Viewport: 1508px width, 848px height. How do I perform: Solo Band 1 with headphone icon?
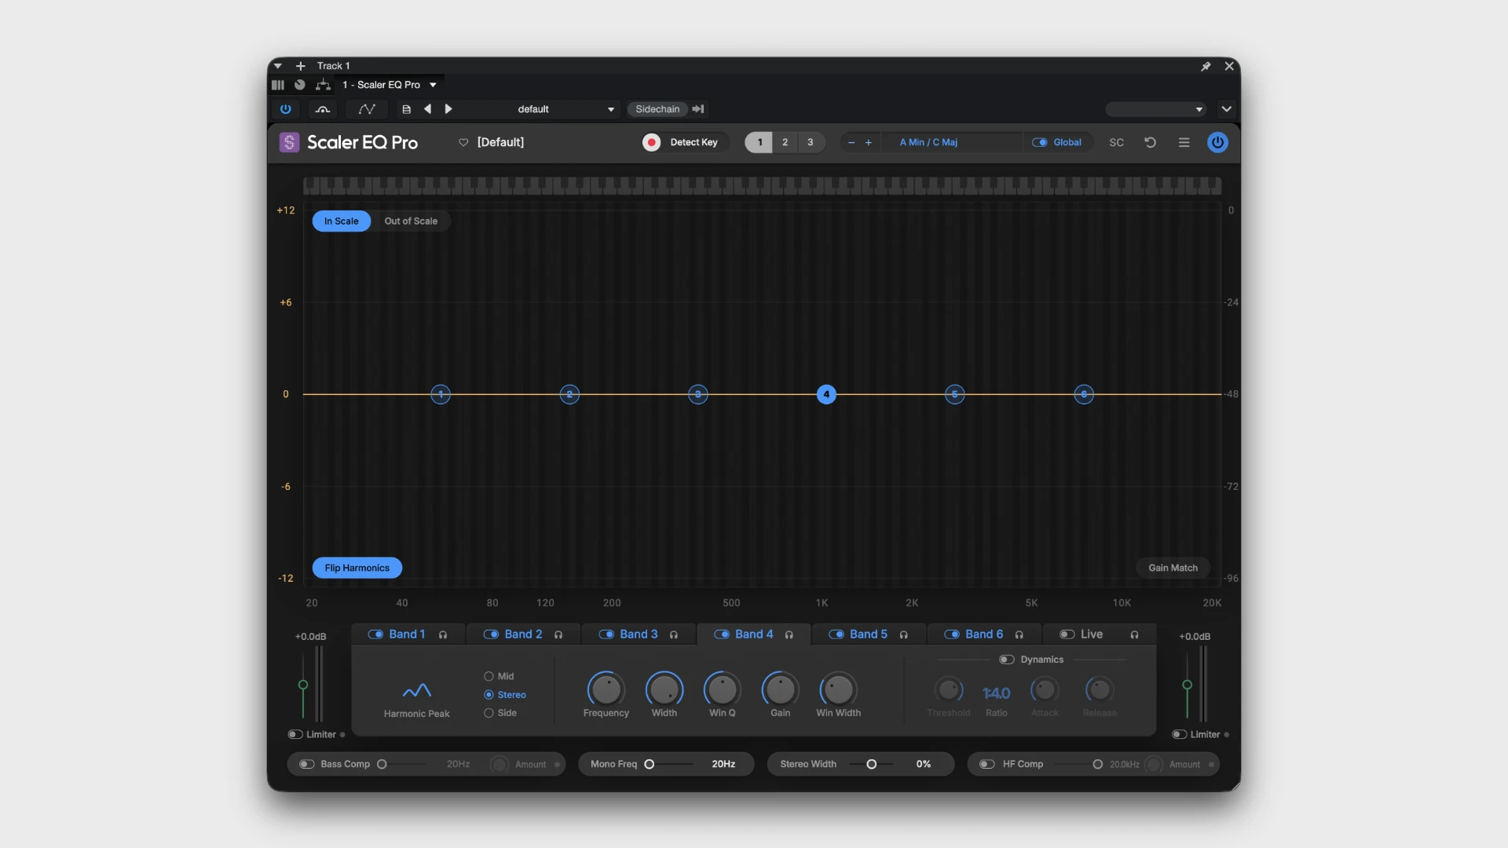pos(443,634)
